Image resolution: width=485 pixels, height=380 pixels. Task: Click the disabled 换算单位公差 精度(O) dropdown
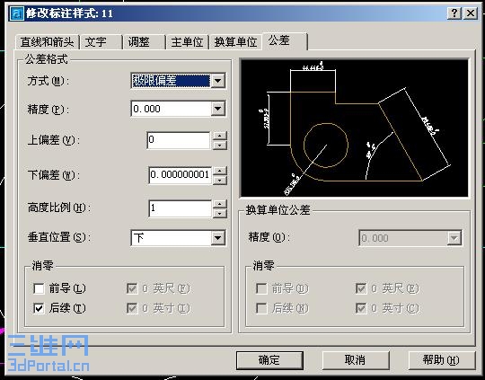(x=410, y=238)
